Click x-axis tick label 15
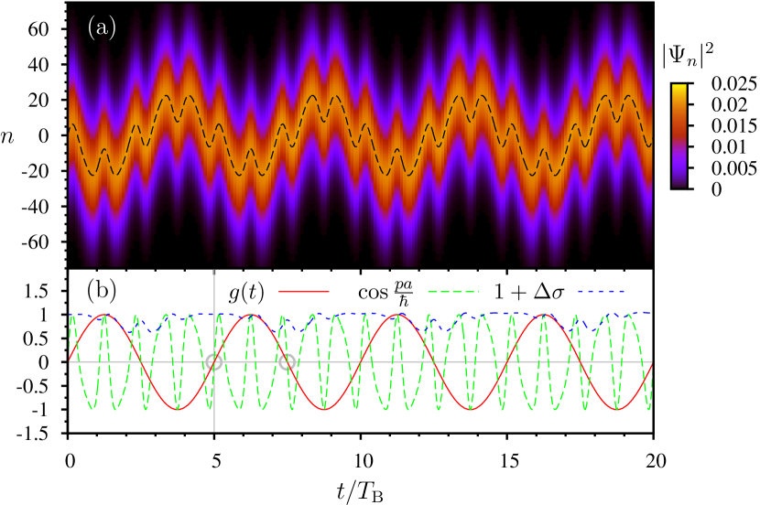Screen dimensions: 760x505 click(509, 461)
